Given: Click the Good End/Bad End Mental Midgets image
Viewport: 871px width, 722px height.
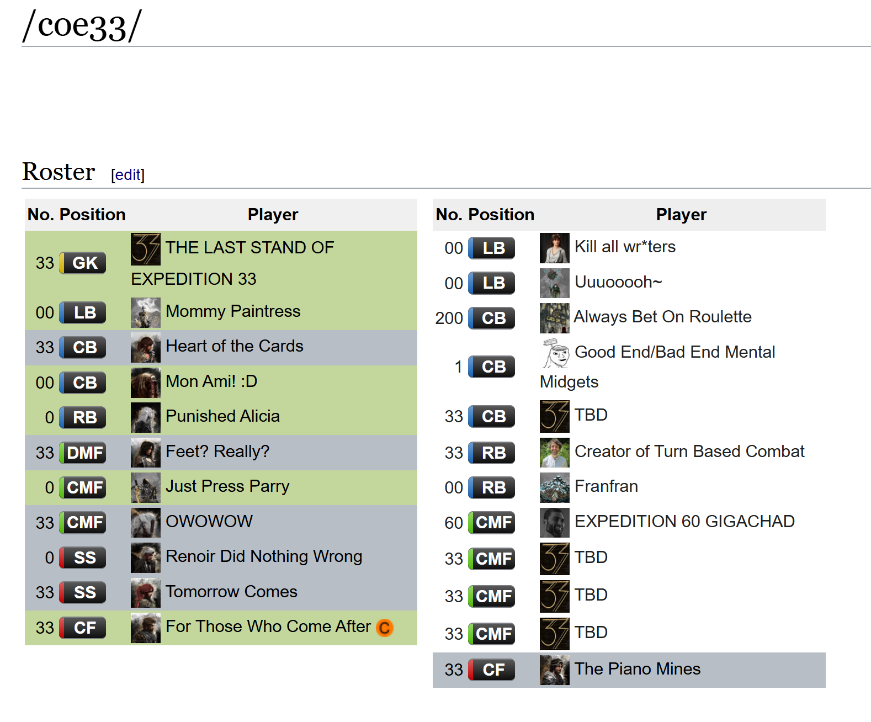Looking at the screenshot, I should [555, 354].
